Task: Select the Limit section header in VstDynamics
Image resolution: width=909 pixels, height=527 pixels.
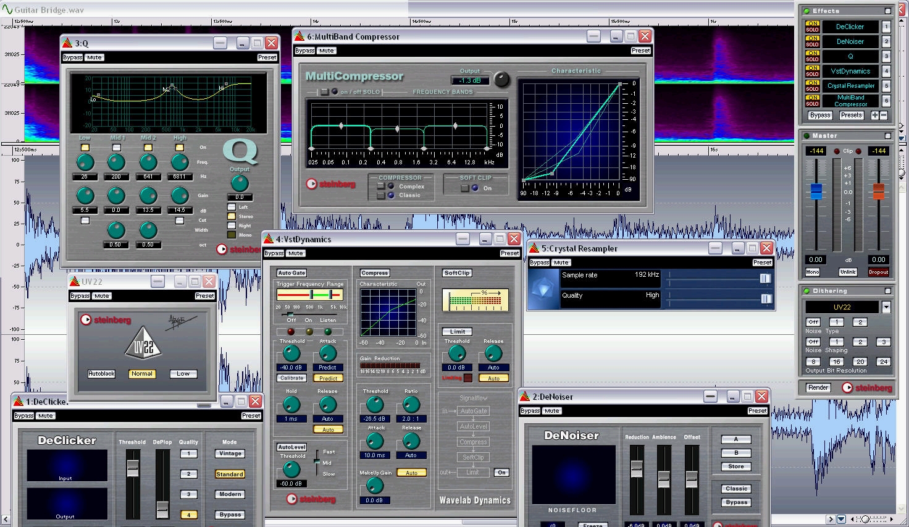Action: (x=458, y=332)
